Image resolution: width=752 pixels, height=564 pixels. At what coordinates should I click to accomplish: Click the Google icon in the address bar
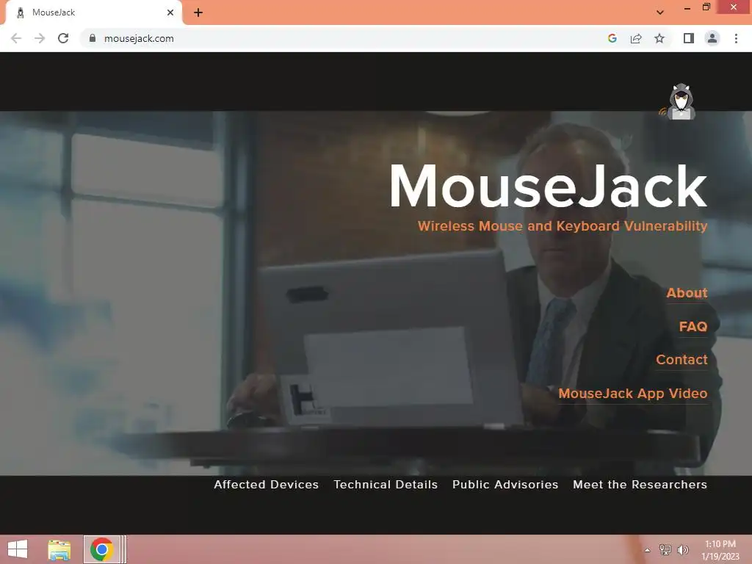tap(612, 38)
